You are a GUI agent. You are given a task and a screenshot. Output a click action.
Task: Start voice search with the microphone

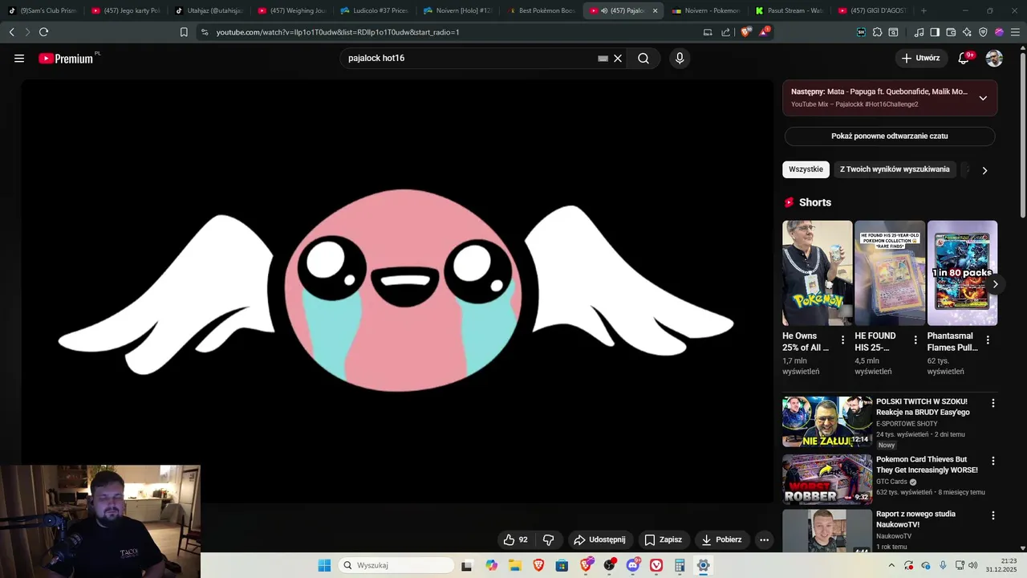point(680,58)
